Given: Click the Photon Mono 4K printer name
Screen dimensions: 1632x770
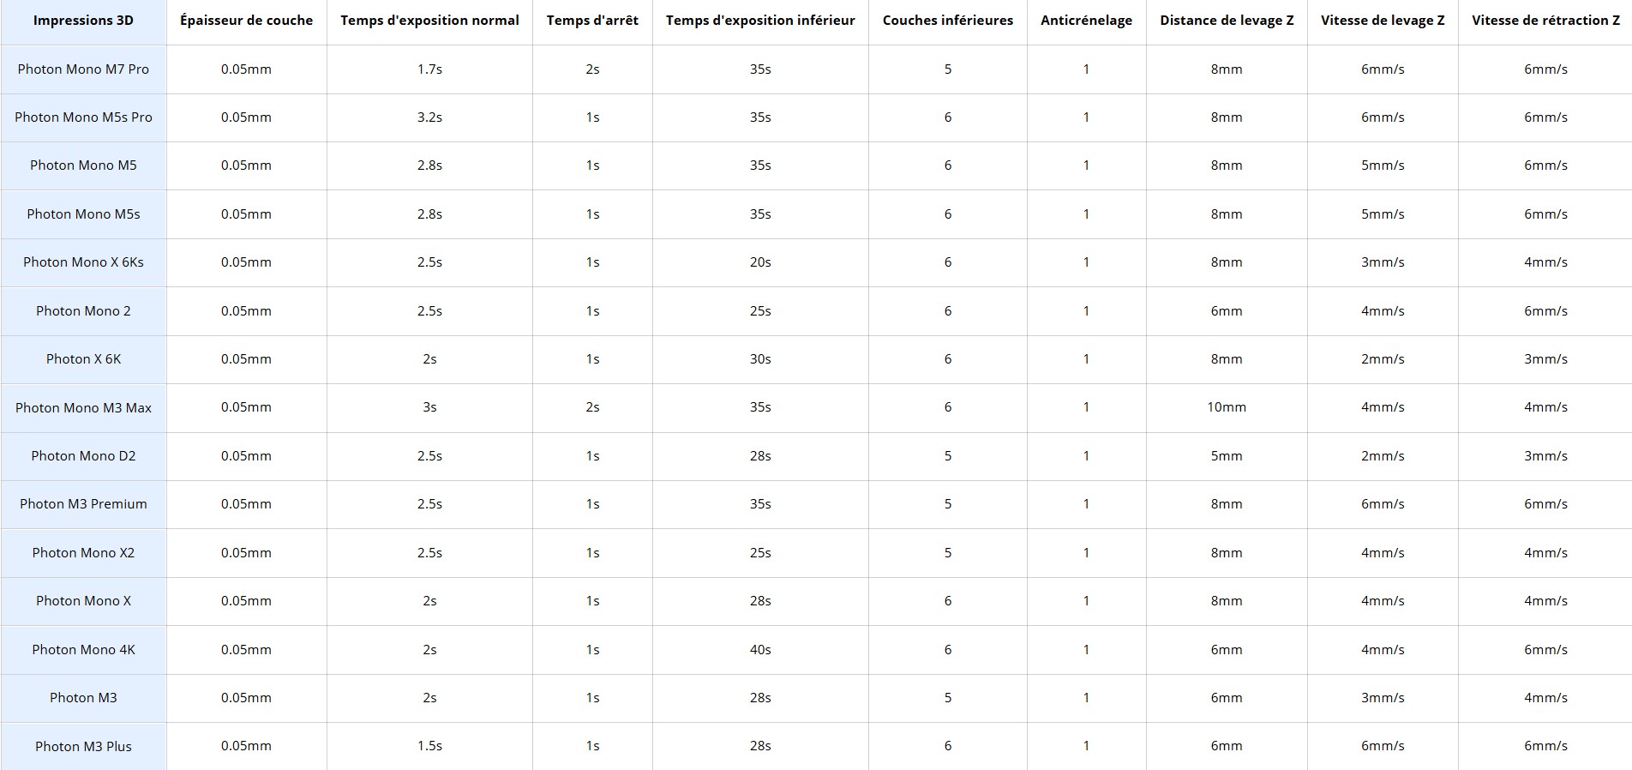Looking at the screenshot, I should pos(83,650).
